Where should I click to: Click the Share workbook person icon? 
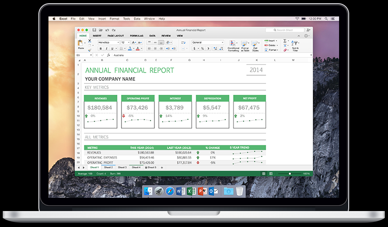click(308, 30)
